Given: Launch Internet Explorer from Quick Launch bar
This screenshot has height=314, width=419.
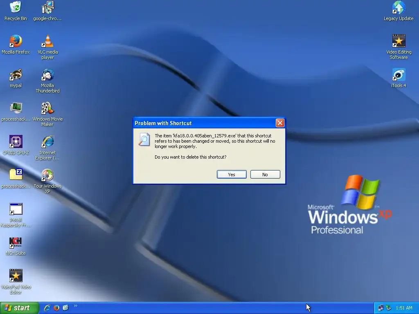Looking at the screenshot, I should (x=47, y=308).
